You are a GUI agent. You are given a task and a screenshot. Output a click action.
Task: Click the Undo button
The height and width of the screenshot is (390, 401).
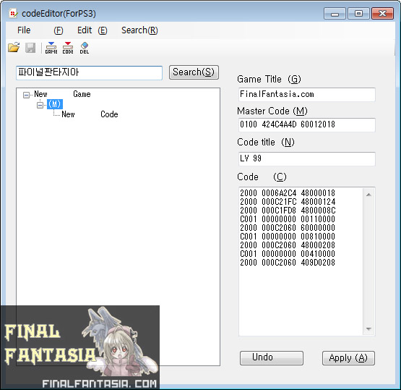click(272, 357)
